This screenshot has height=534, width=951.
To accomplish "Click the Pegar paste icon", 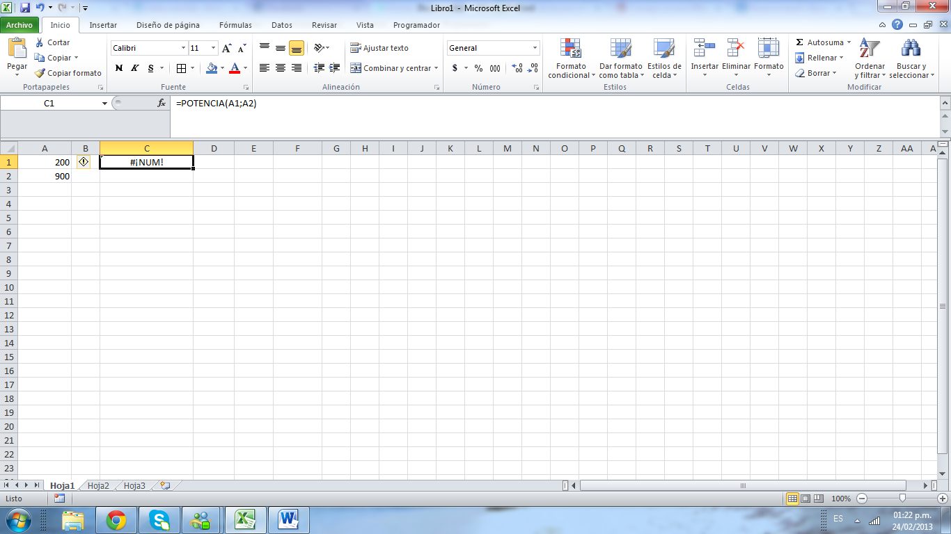I will pos(17,50).
